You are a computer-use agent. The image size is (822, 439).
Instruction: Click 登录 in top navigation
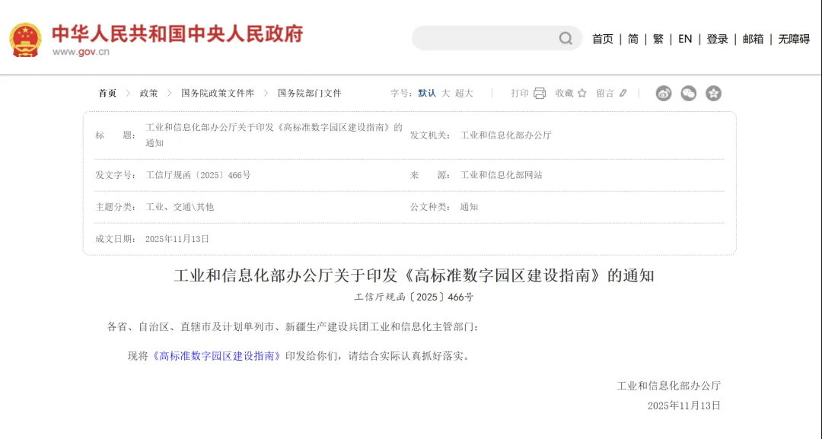[717, 39]
